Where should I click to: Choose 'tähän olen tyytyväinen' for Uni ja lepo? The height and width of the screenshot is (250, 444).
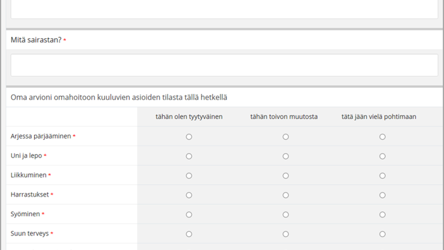(189, 156)
